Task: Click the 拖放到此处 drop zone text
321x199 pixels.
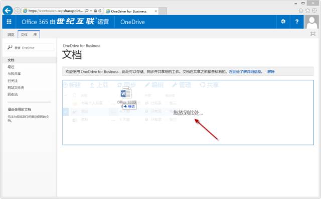Action: point(188,112)
